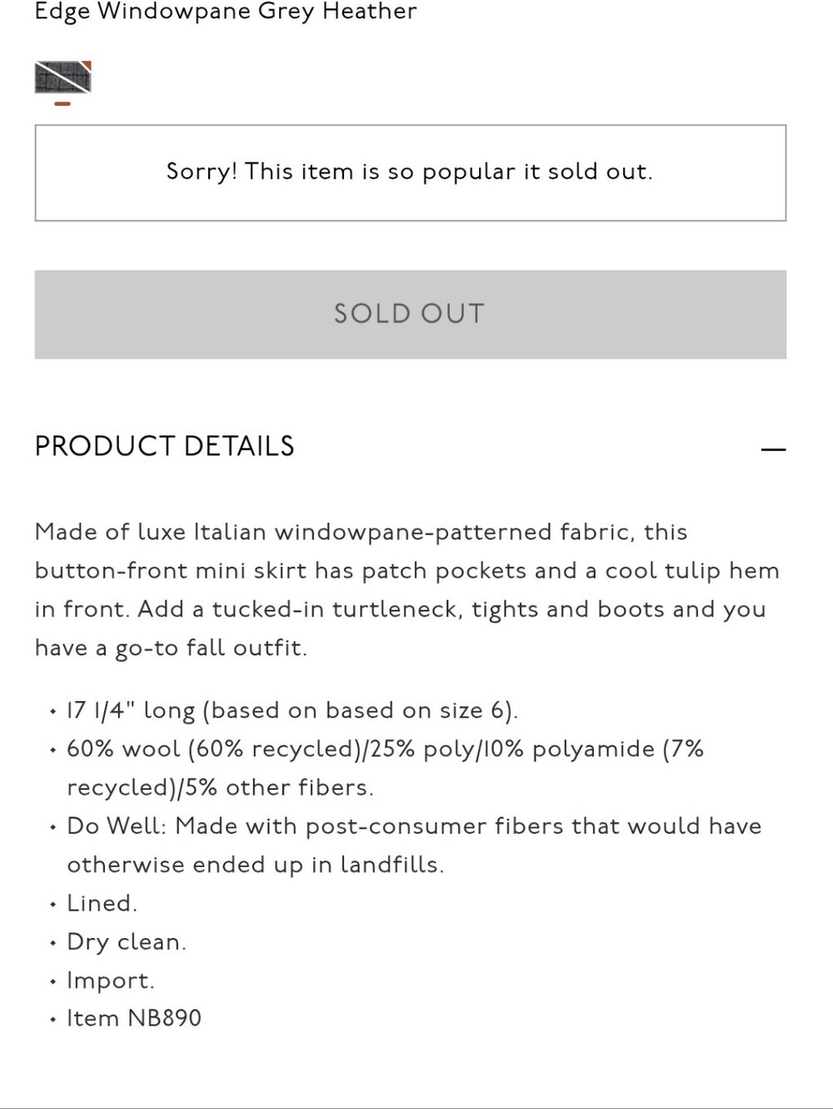This screenshot has height=1109, width=833.
Task: Click the Lined bullet item
Action: click(102, 903)
